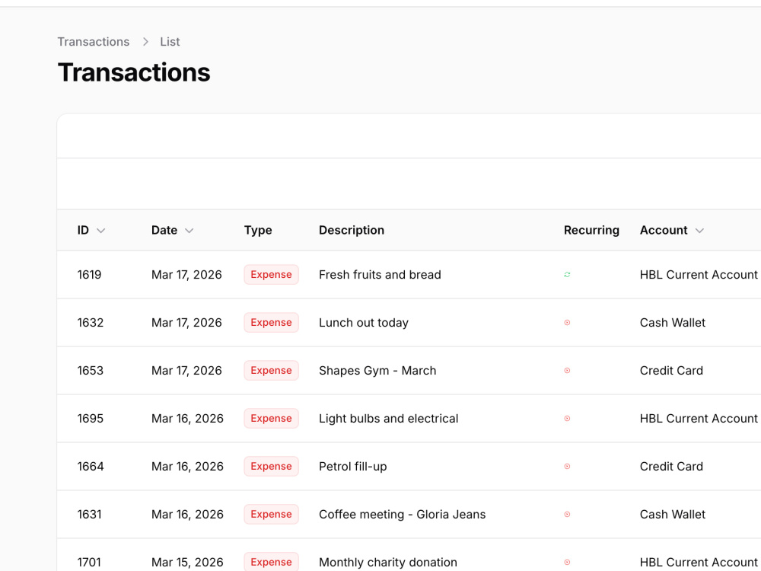Image resolution: width=761 pixels, height=571 pixels.
Task: Click Cash Wallet in the Lunch out today row
Action: pyautogui.click(x=672, y=323)
